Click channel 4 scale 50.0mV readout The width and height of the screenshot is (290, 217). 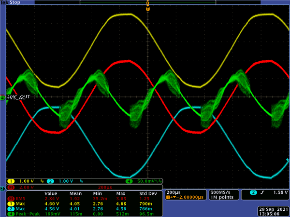coord(146,181)
